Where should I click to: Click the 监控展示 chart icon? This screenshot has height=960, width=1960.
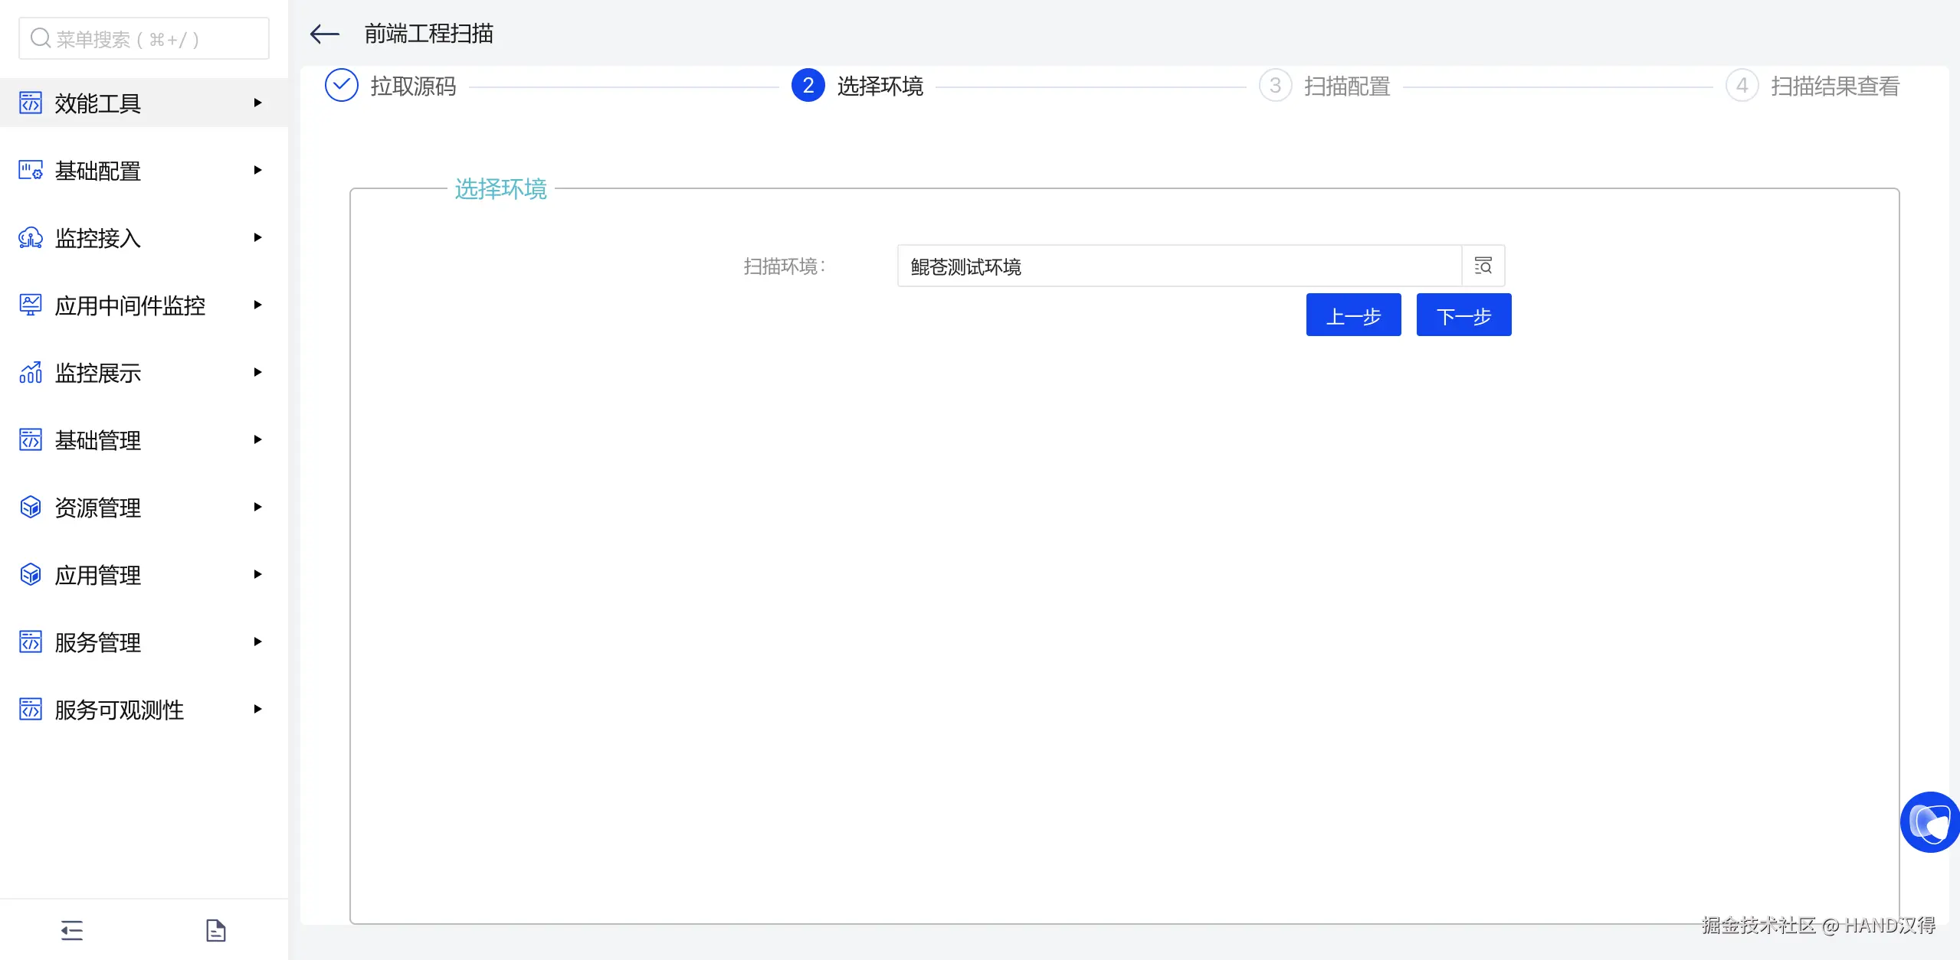[31, 372]
